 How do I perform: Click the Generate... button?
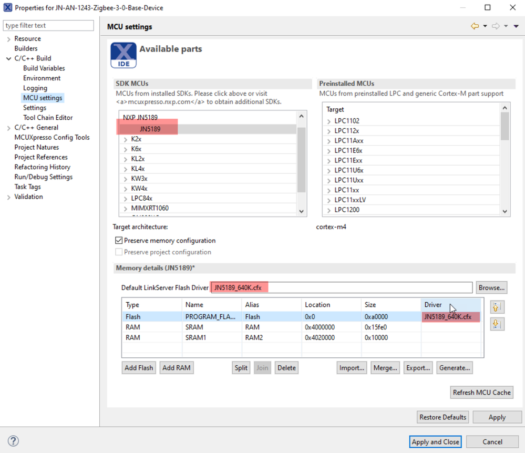455,368
